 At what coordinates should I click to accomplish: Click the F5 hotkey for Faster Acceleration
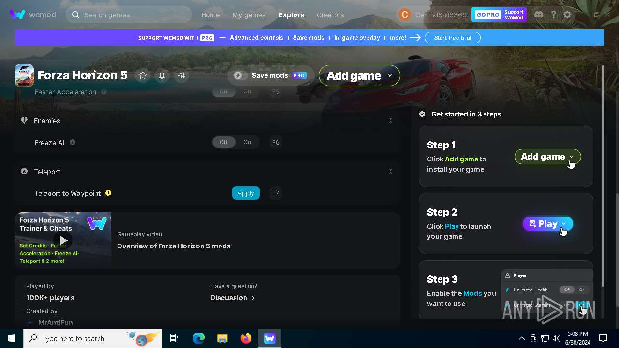pos(276,91)
